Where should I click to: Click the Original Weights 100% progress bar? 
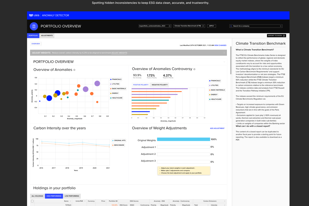coord(183,139)
